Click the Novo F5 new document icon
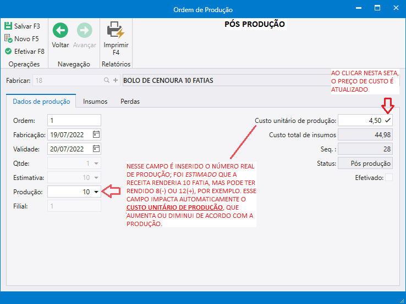Viewport: 406px width, 304px height. (8, 39)
